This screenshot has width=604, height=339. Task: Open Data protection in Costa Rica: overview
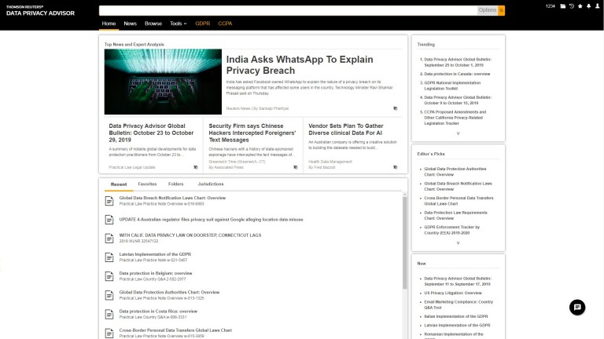tap(158, 312)
